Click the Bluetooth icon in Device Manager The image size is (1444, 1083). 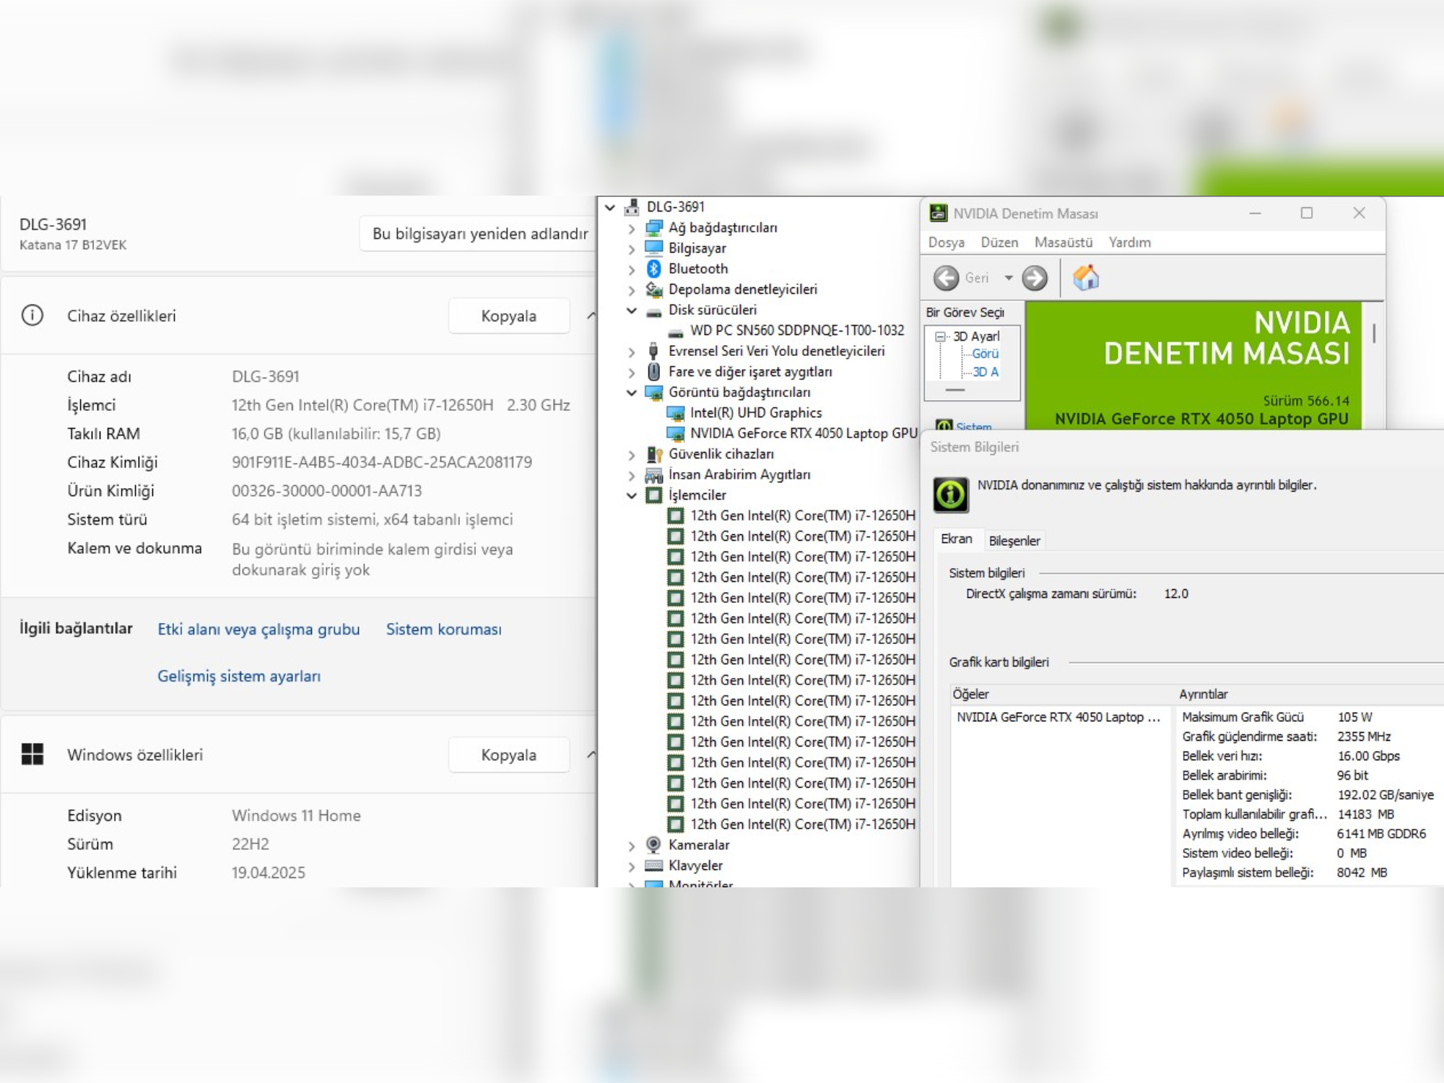click(x=653, y=269)
